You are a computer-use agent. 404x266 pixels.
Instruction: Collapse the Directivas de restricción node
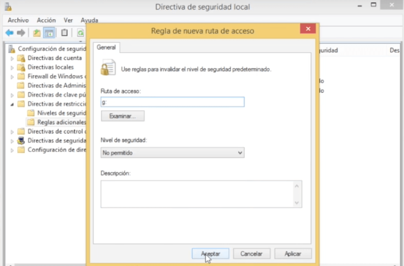tap(12, 104)
